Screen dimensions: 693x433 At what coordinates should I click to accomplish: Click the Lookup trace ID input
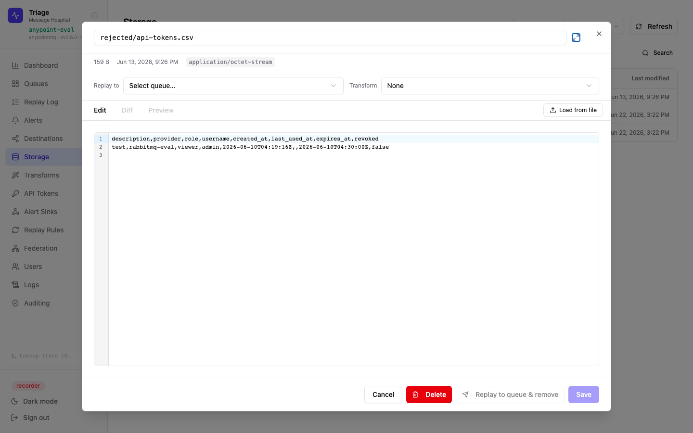(x=44, y=356)
